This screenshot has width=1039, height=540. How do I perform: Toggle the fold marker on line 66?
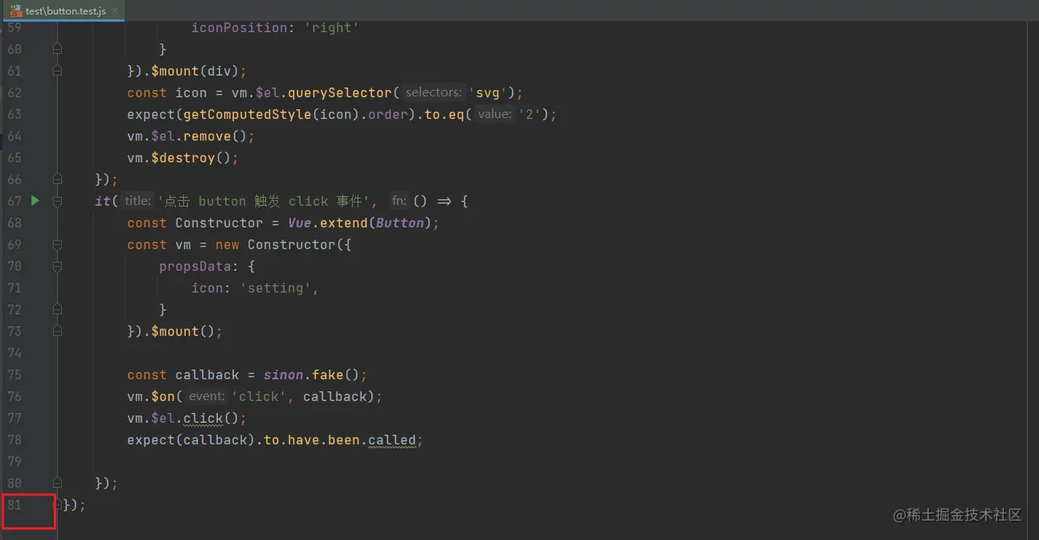pyautogui.click(x=57, y=179)
